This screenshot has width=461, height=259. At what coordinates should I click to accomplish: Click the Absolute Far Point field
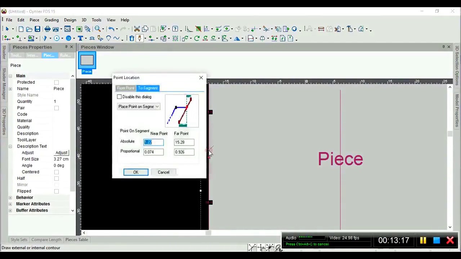click(184, 142)
